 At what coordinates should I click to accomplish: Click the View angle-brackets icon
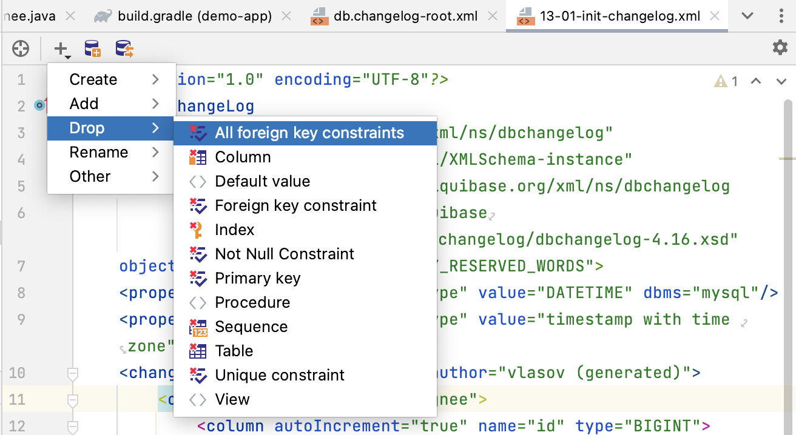[198, 399]
